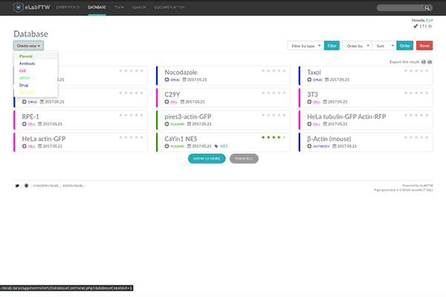446x297 pixels.
Task: Open the Sort dropdown
Action: click(384, 46)
